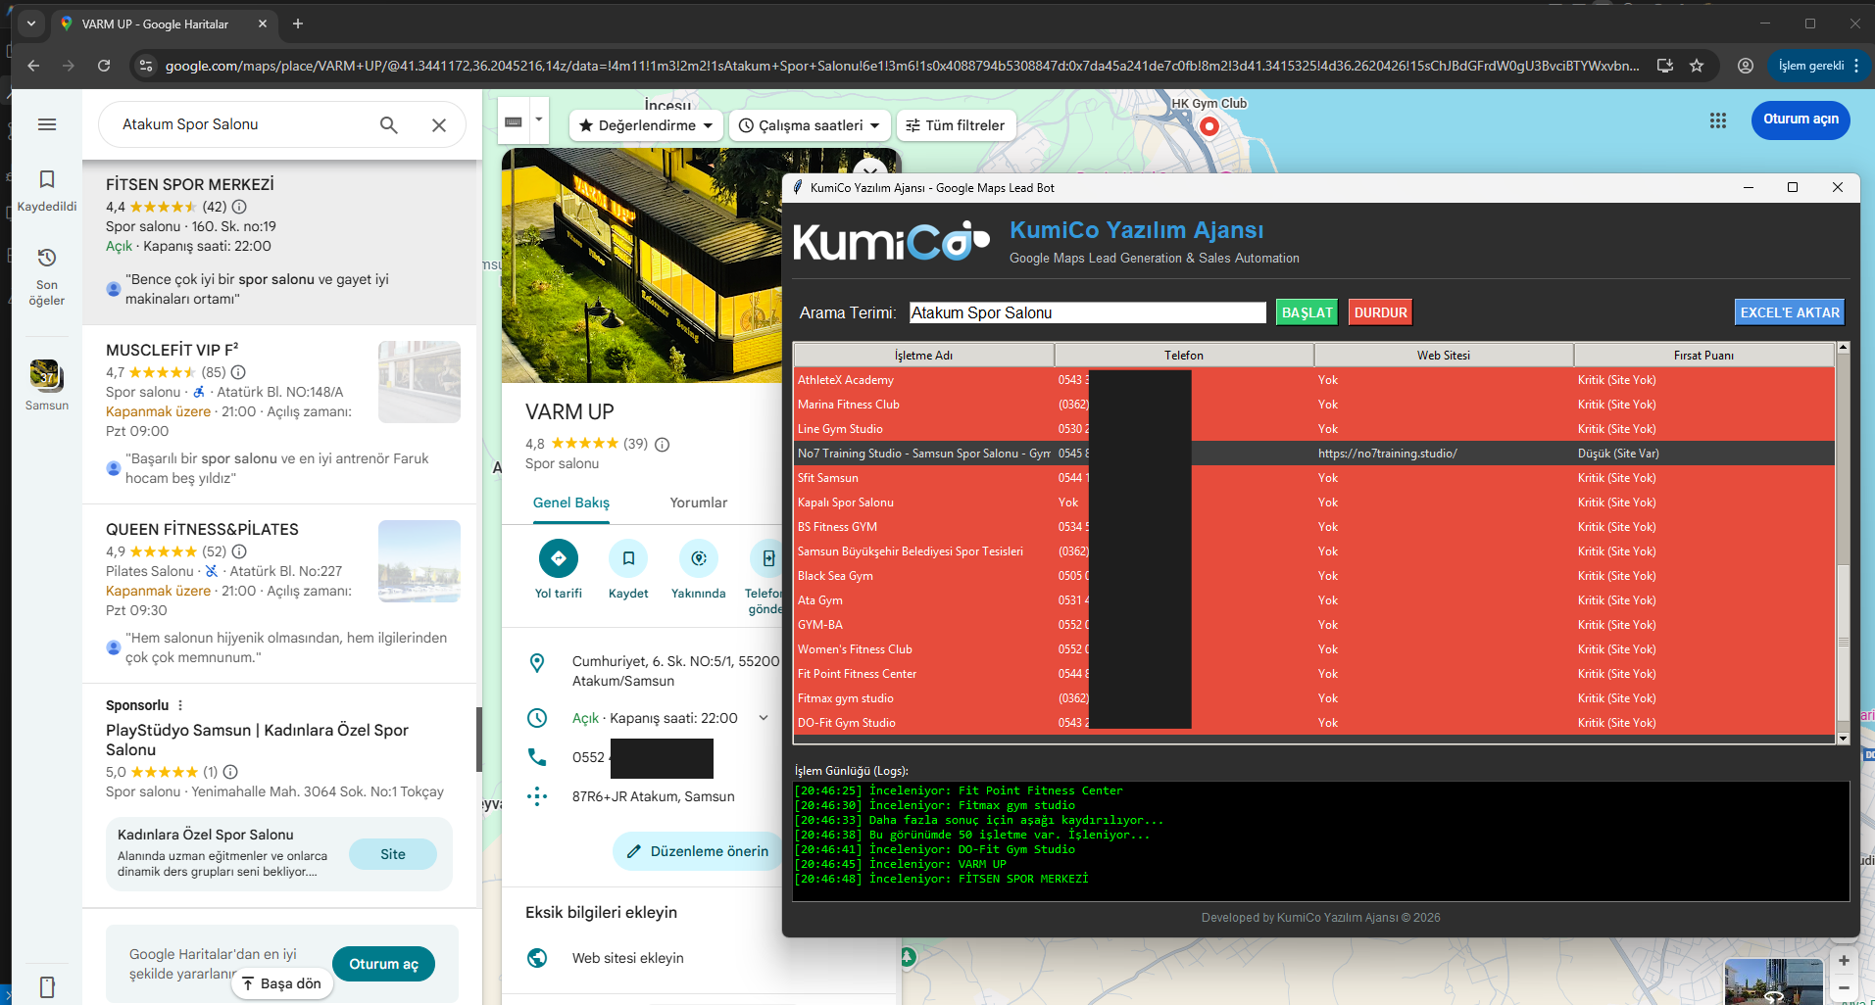1875x1005 pixels.
Task: Click the phone icon in VARM UP details
Action: [537, 757]
